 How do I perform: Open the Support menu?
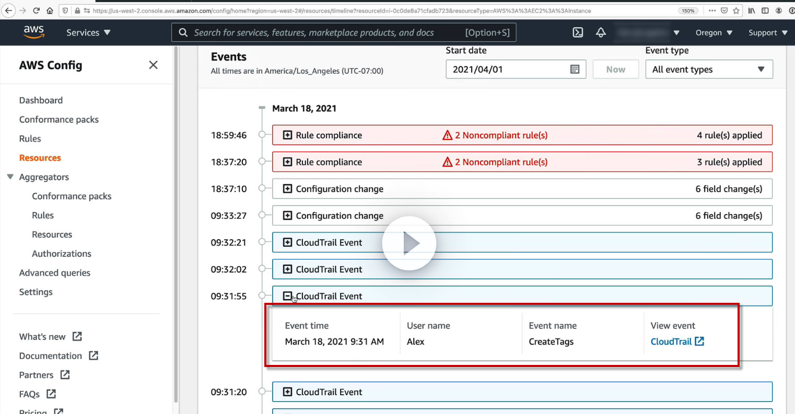coord(768,32)
